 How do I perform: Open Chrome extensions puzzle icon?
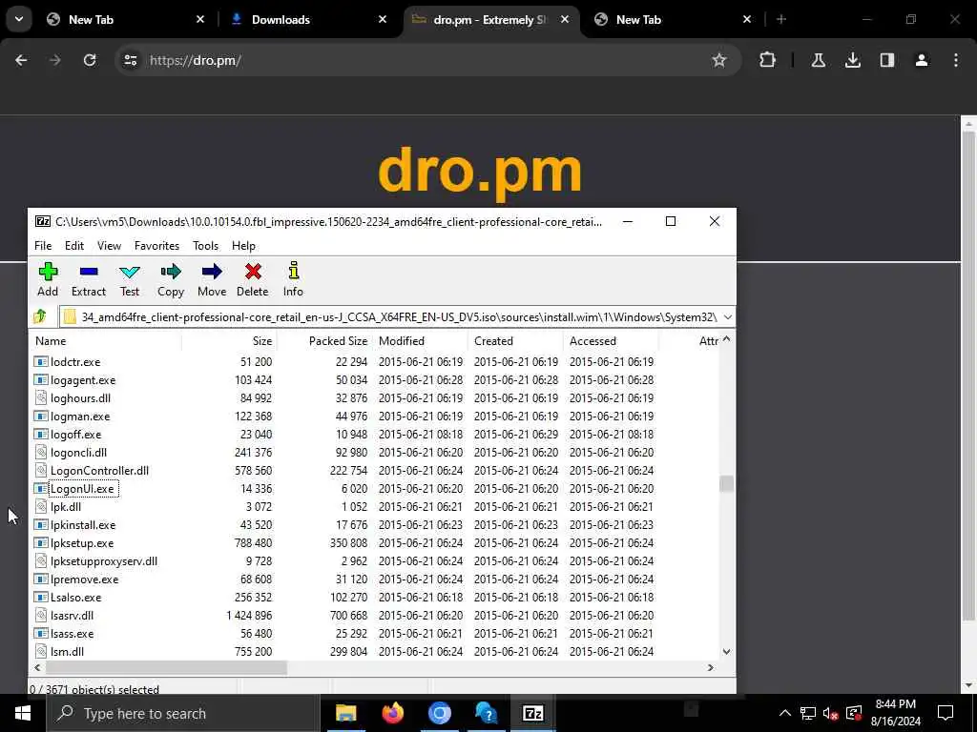tap(768, 60)
